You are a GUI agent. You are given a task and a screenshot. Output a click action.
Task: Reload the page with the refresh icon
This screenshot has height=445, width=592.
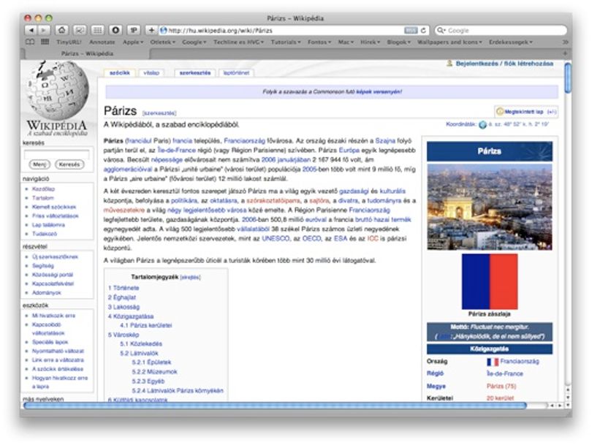coord(423,30)
